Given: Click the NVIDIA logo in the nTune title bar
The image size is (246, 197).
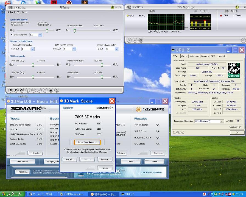Looking at the screenshot, I should [17, 7].
